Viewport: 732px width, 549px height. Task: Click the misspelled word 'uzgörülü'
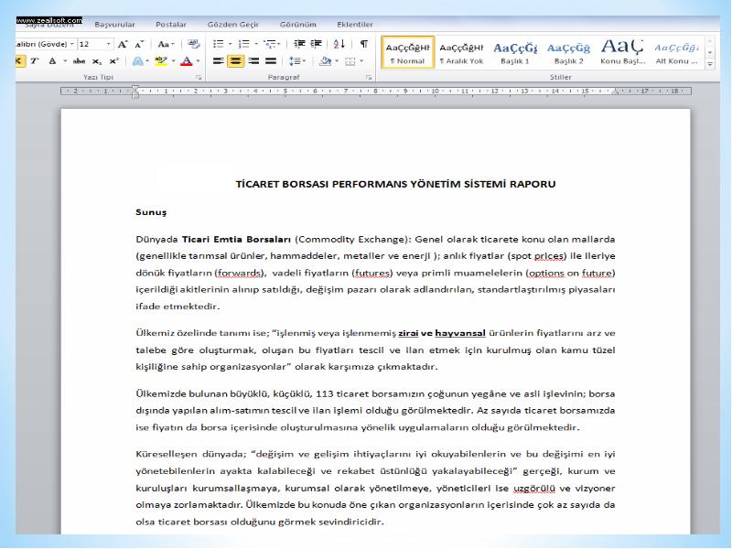[x=534, y=489]
